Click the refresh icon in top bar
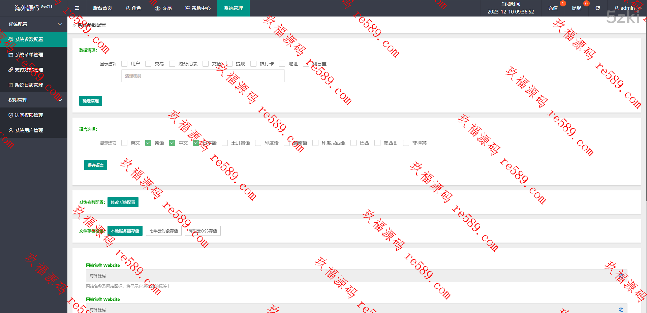The image size is (647, 313). [x=597, y=8]
